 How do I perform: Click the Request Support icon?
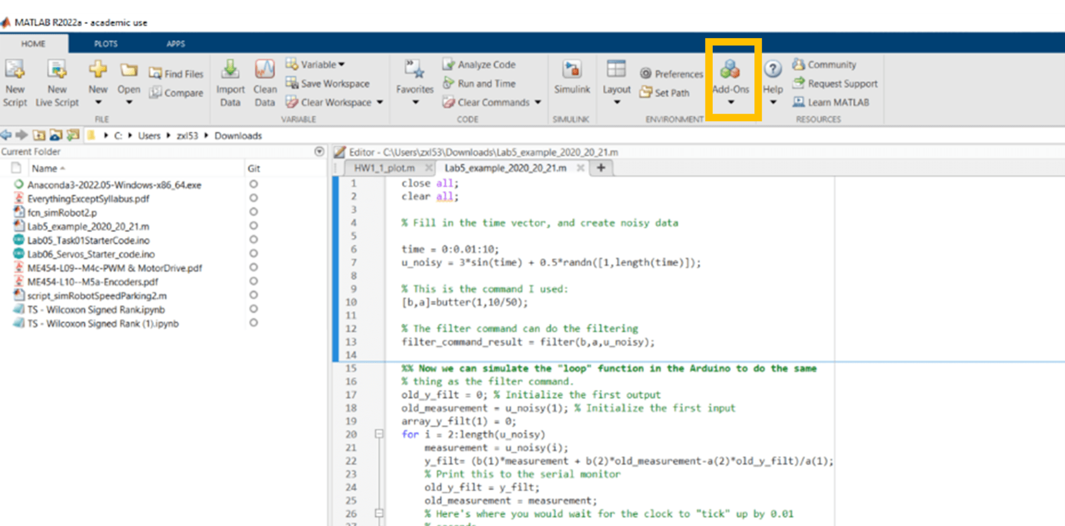coord(835,84)
